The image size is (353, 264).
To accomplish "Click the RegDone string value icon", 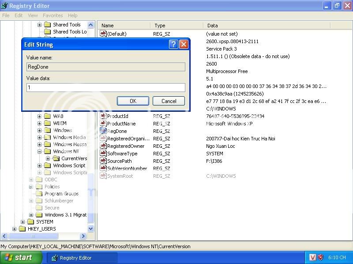I will click(x=103, y=131).
